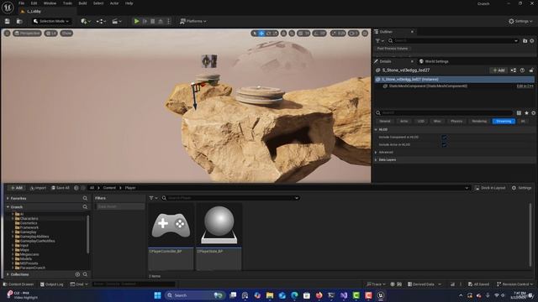Open the File menu
The image size is (538, 302).
point(21,3)
